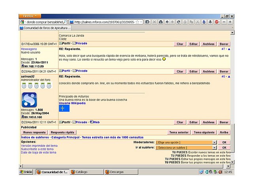Click Borrar on the 17/Ene/2006 post
The image size is (253, 189).
pyautogui.click(x=224, y=44)
